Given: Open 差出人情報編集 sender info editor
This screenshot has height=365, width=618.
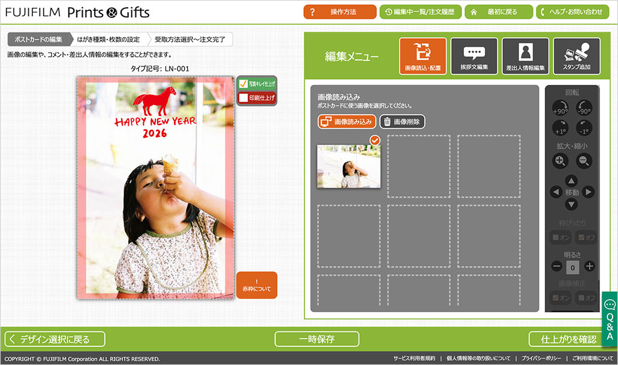Looking at the screenshot, I should pos(525,56).
